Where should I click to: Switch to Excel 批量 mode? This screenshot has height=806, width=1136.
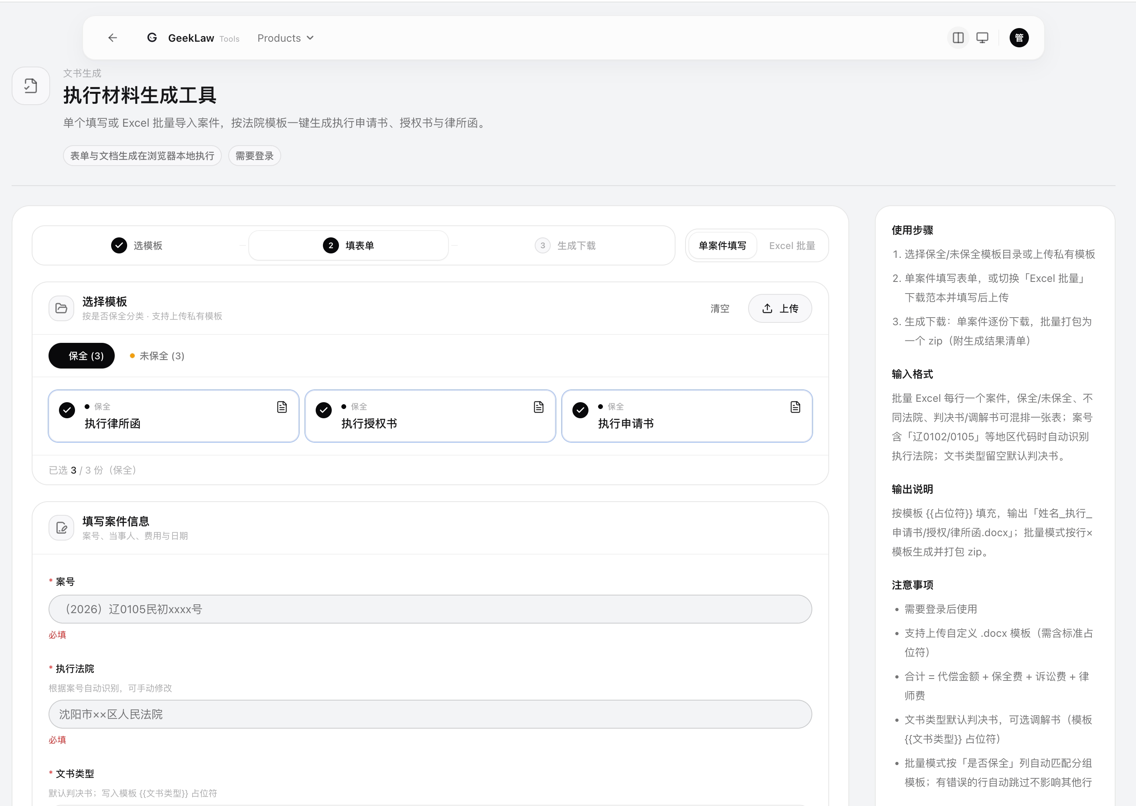(792, 245)
